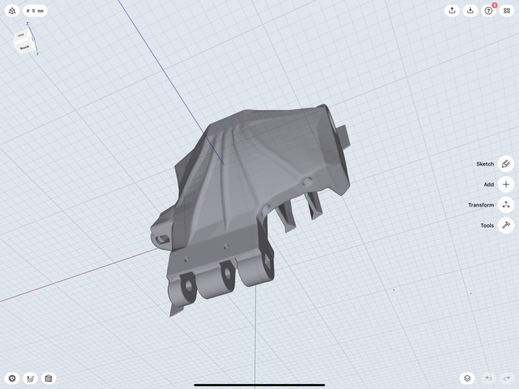Open settings gear icon
This screenshot has width=519, height=389.
pyautogui.click(x=12, y=378)
